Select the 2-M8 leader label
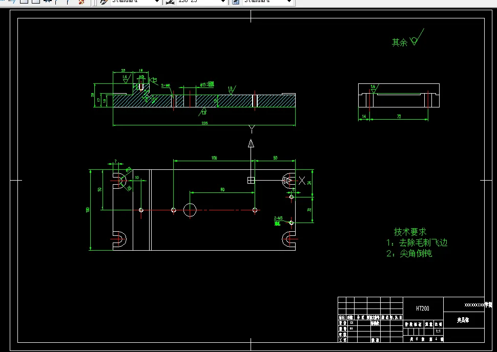Viewport: 497px width, 352px height. pyautogui.click(x=165, y=85)
